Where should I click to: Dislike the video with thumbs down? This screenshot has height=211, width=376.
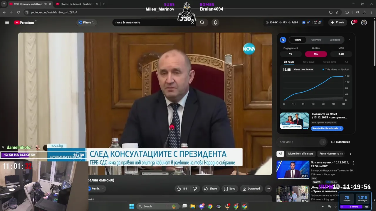click(x=194, y=189)
